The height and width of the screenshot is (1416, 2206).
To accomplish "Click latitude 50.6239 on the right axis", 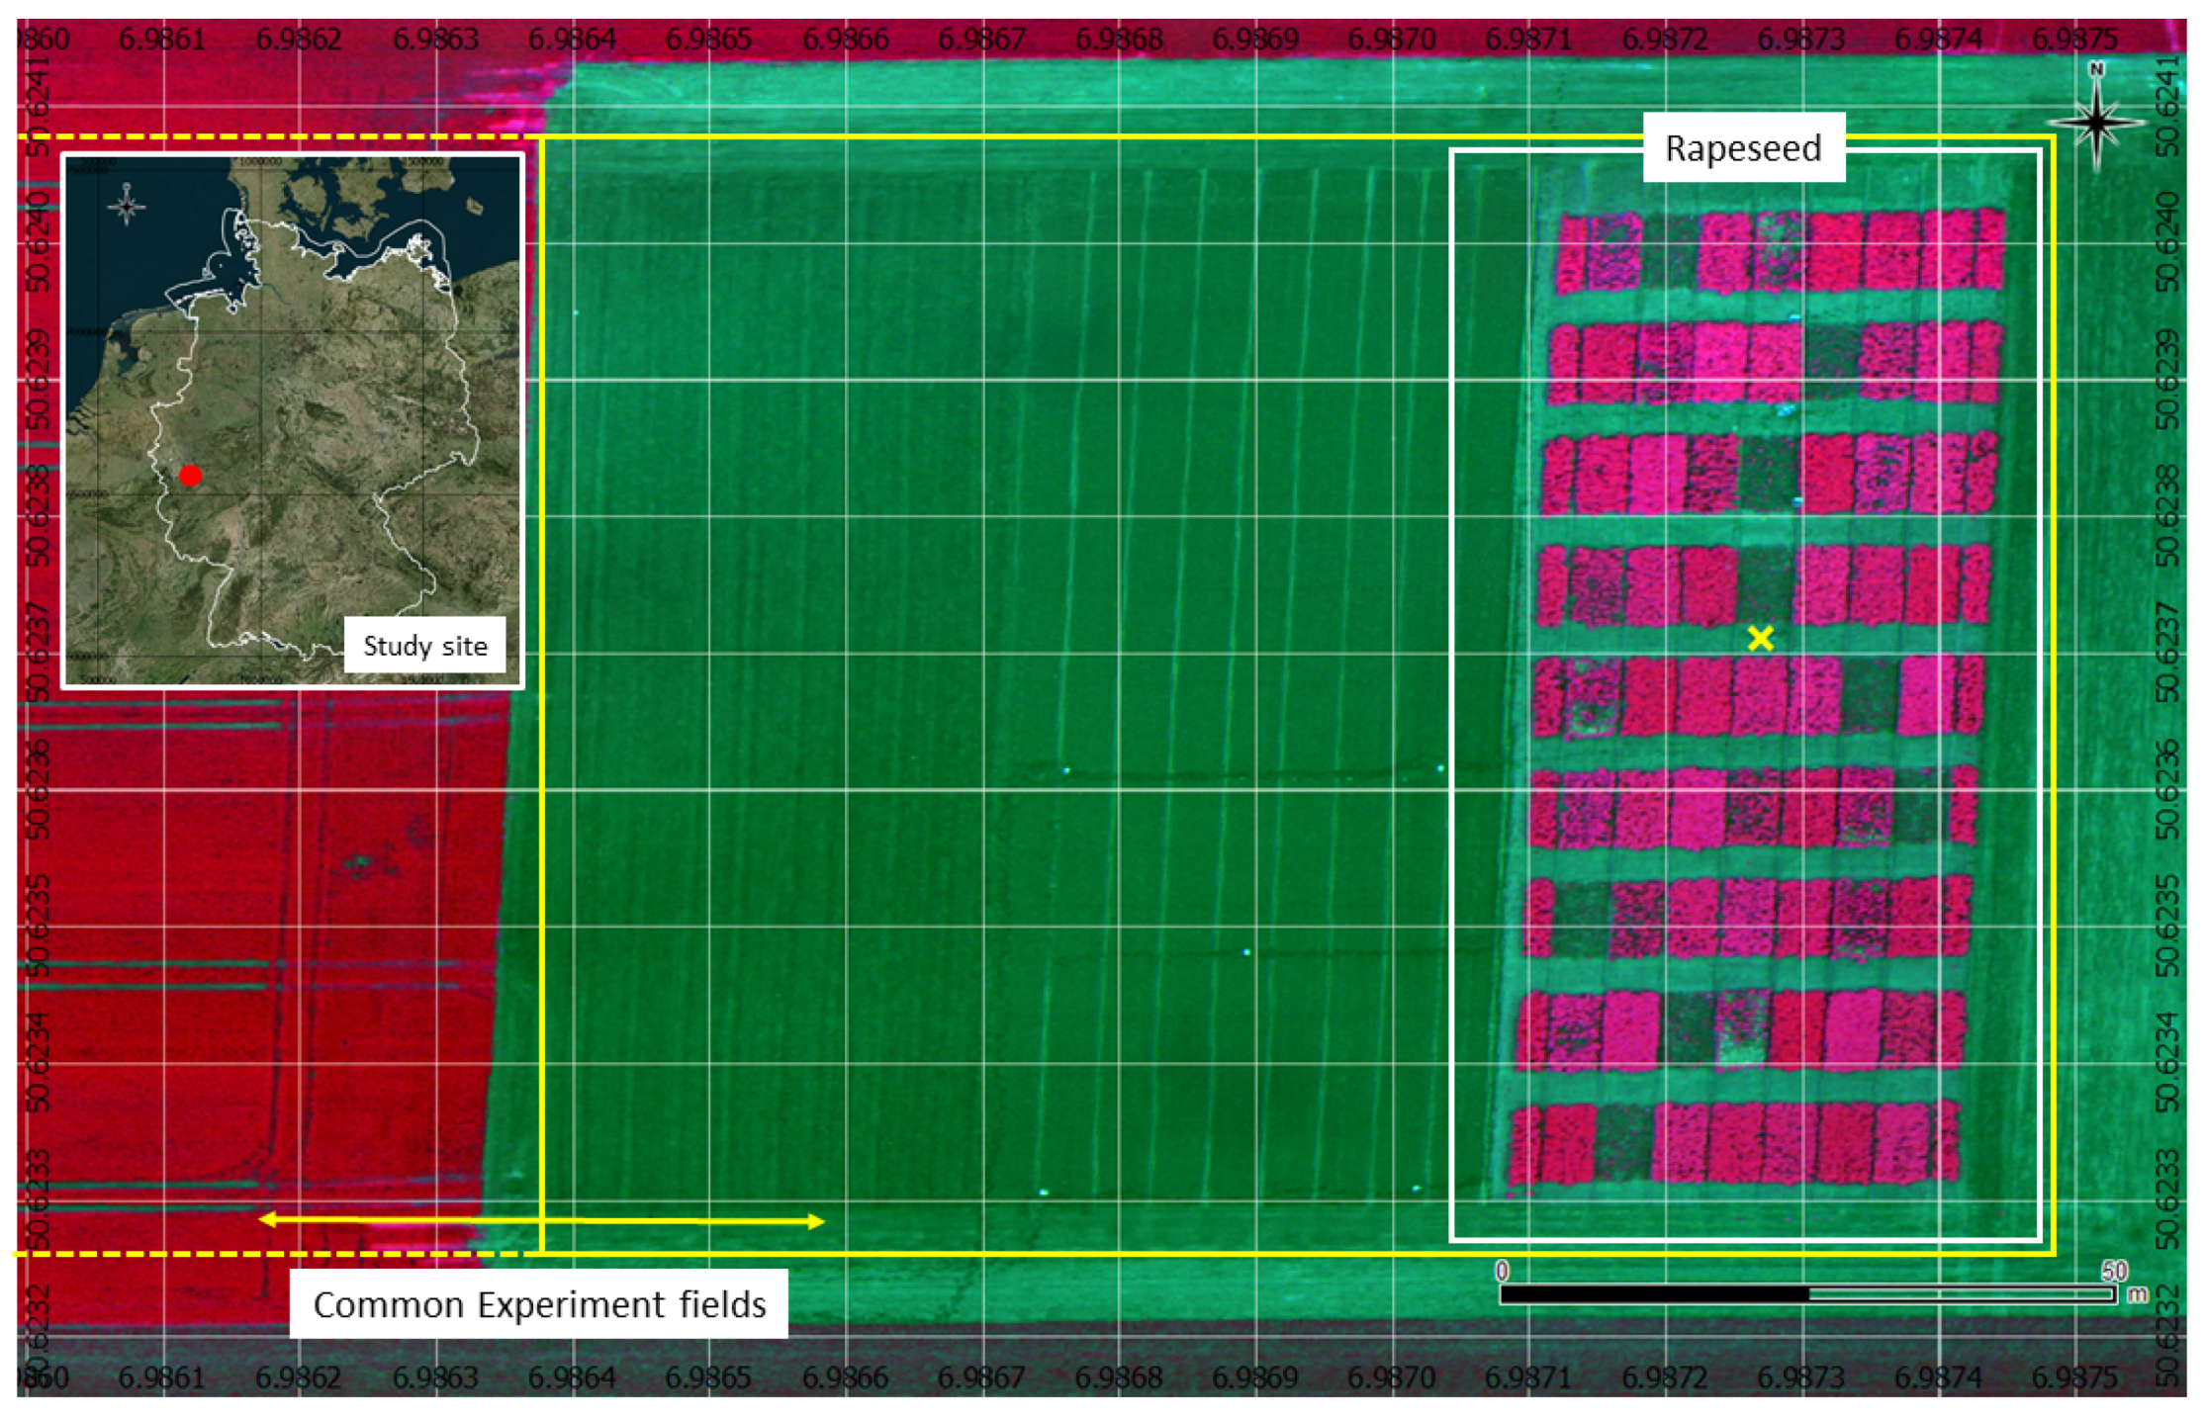I will [x=2166, y=380].
